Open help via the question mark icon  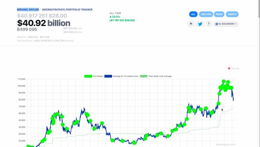[x=209, y=24]
